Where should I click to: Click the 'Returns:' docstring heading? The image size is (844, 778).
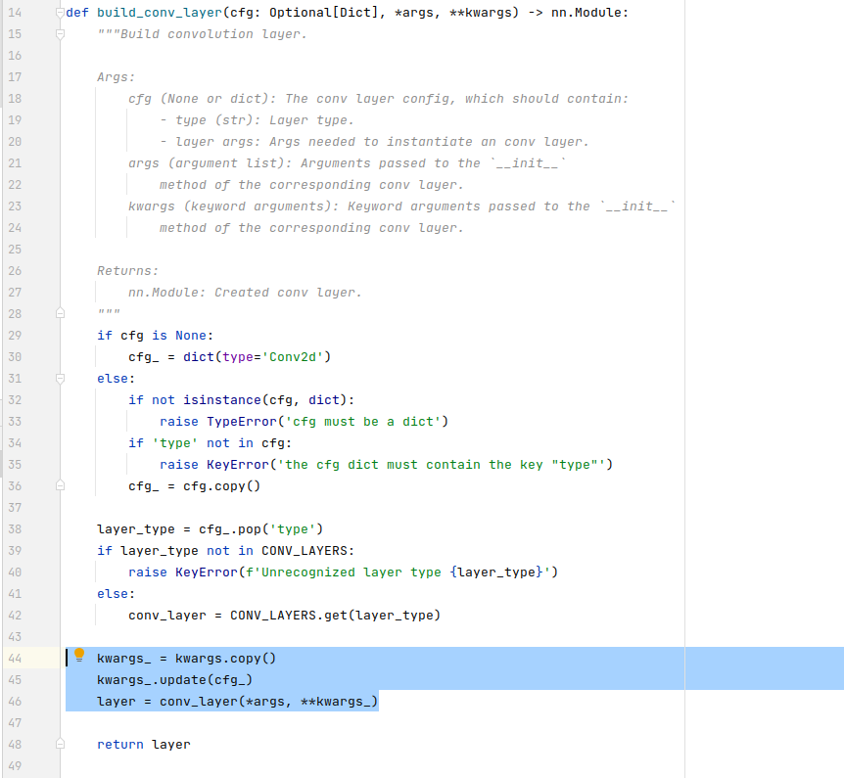tap(127, 271)
